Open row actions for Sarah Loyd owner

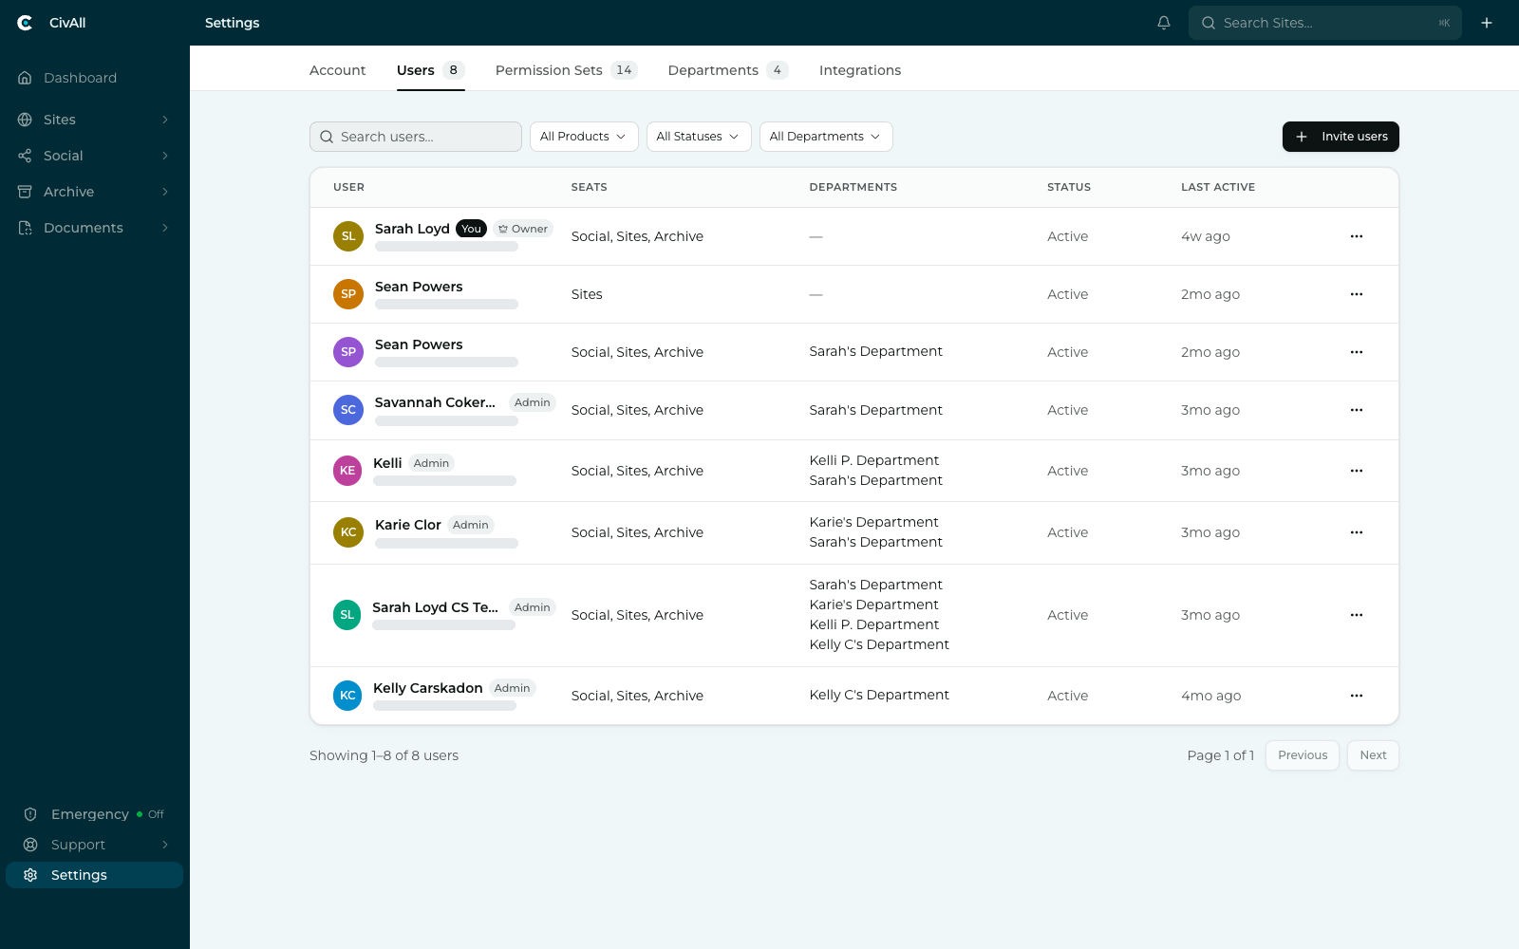1357,236
